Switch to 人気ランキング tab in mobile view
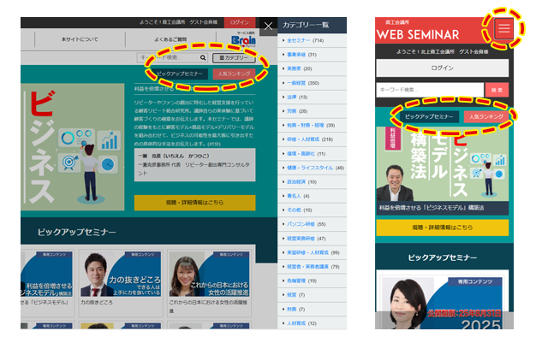The width and height of the screenshot is (542, 343). click(485, 115)
